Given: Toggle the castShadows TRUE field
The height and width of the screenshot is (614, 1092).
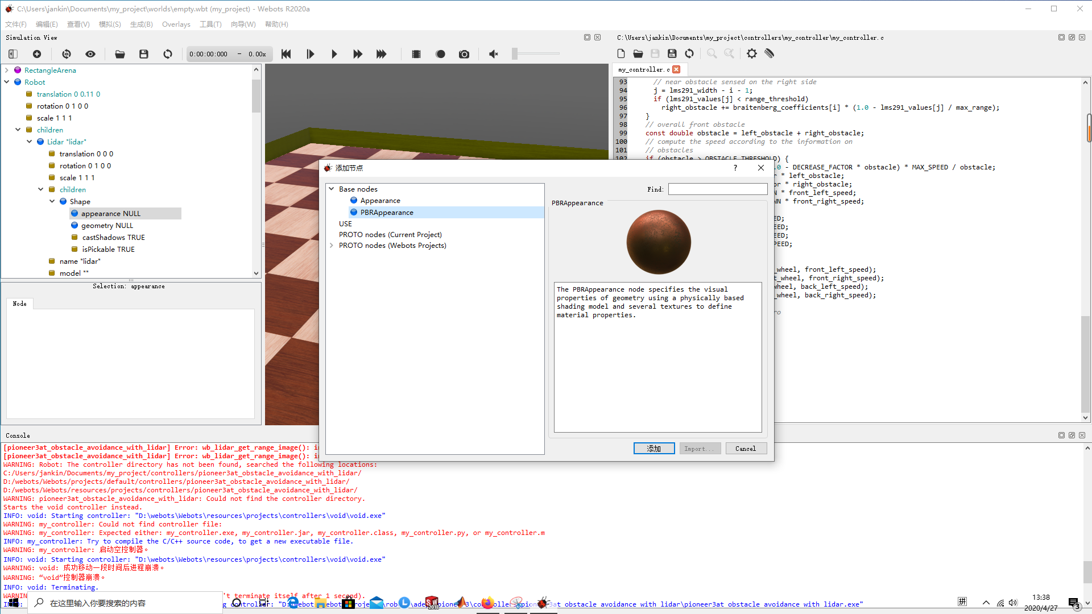Looking at the screenshot, I should [x=113, y=237].
